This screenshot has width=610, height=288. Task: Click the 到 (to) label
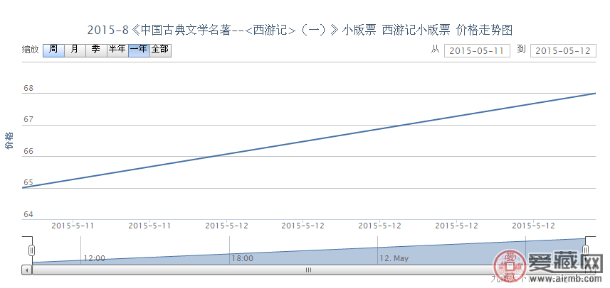point(521,49)
